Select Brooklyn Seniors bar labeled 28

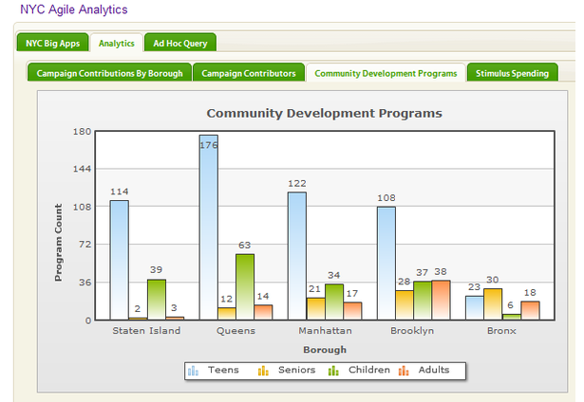(x=405, y=305)
